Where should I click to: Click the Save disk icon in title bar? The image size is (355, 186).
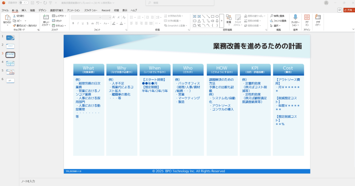[32, 3]
